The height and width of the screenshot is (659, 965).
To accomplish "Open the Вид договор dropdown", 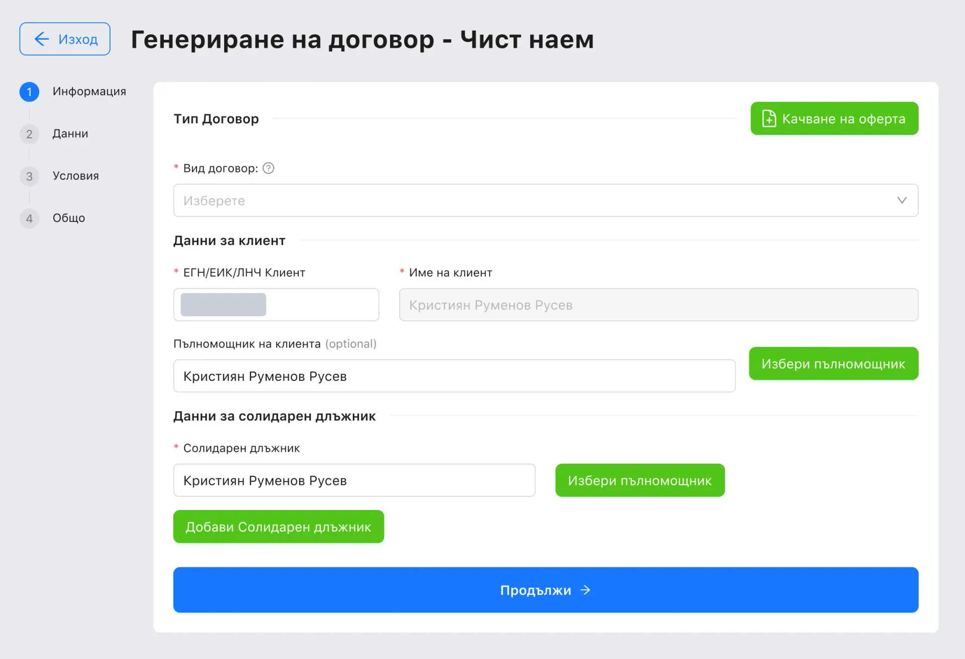I will (546, 200).
